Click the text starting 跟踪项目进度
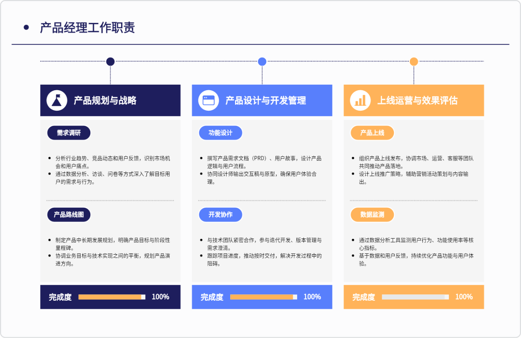The image size is (521, 338). tap(264, 259)
